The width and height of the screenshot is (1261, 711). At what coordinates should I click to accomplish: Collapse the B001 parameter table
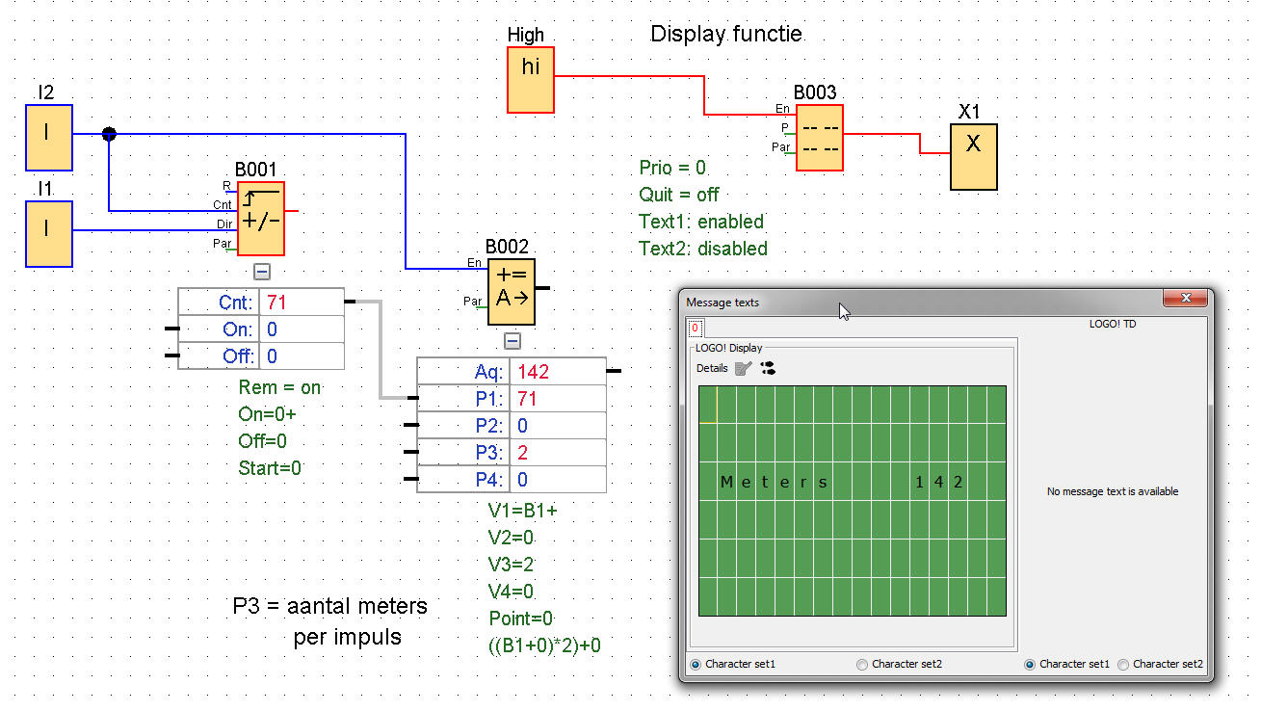[262, 272]
